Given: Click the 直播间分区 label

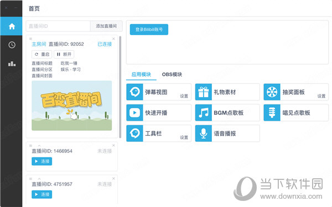Looking at the screenshot, I should [x=42, y=70].
